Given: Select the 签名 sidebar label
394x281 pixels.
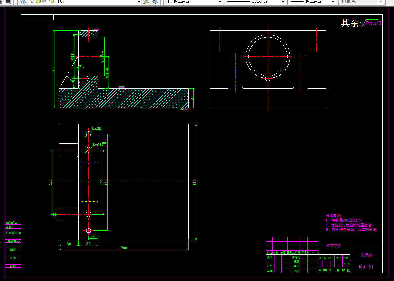Looking at the screenshot, I should [13, 249].
